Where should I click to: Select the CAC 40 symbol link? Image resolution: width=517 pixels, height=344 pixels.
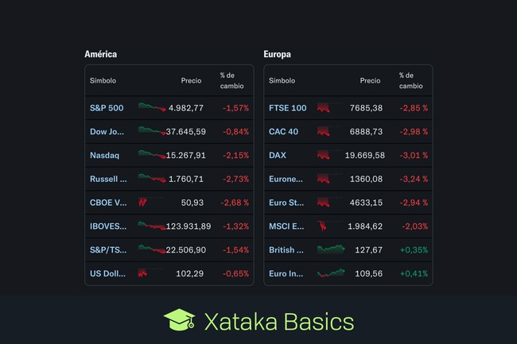[283, 131]
